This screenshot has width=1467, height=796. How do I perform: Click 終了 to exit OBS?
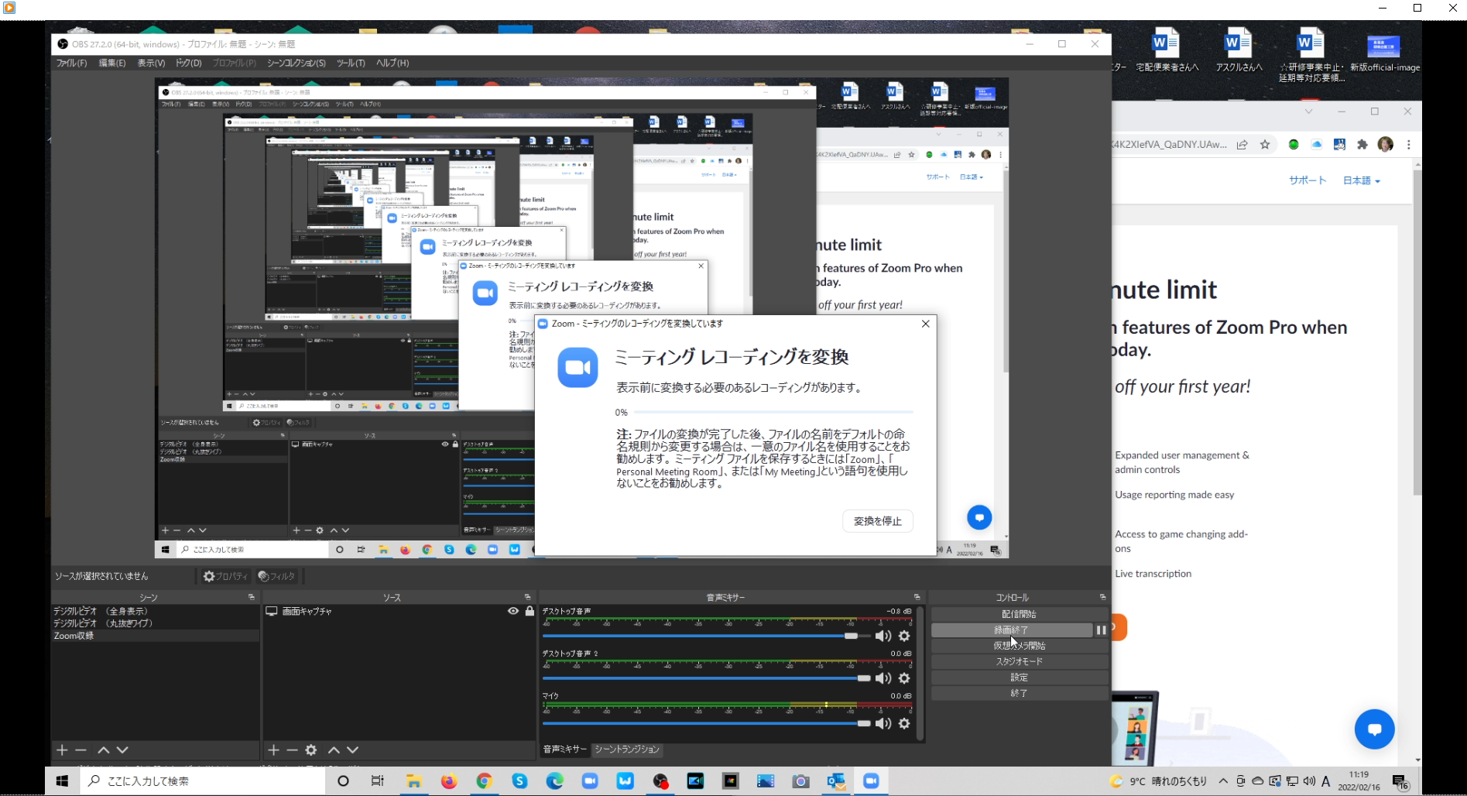pos(1020,694)
